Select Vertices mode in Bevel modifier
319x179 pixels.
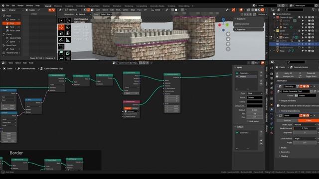[287, 120]
